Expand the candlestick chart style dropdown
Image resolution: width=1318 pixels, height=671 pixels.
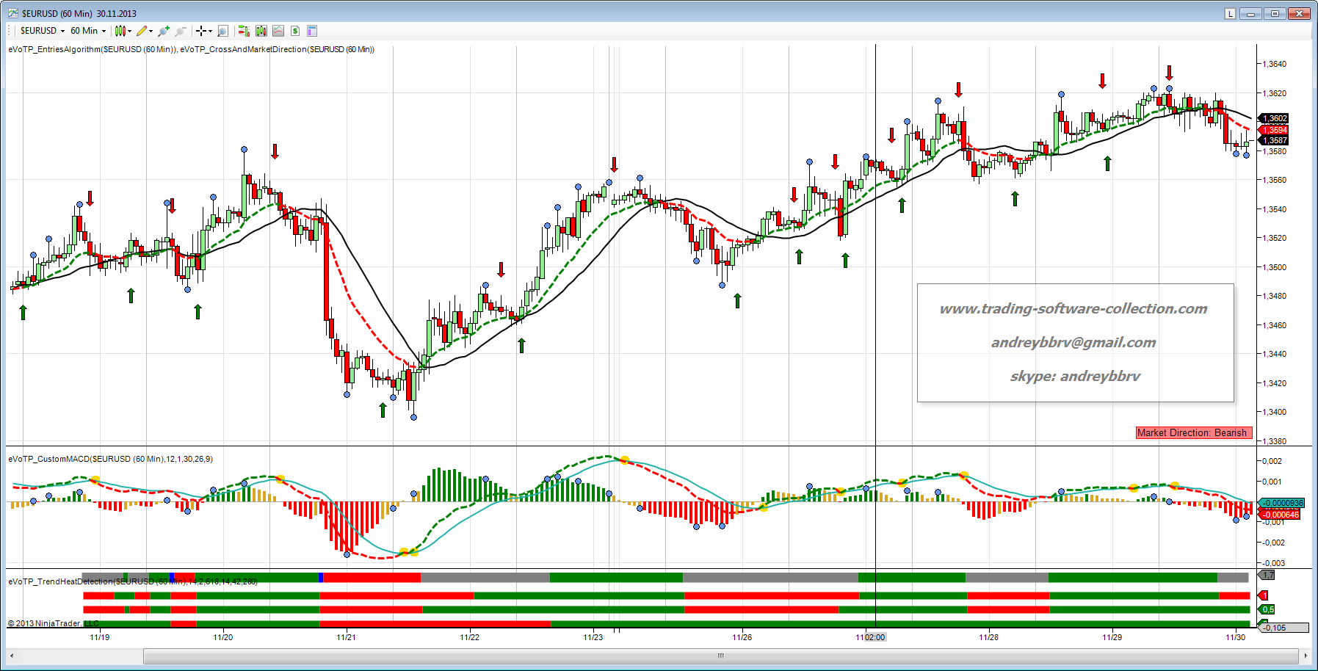click(123, 31)
